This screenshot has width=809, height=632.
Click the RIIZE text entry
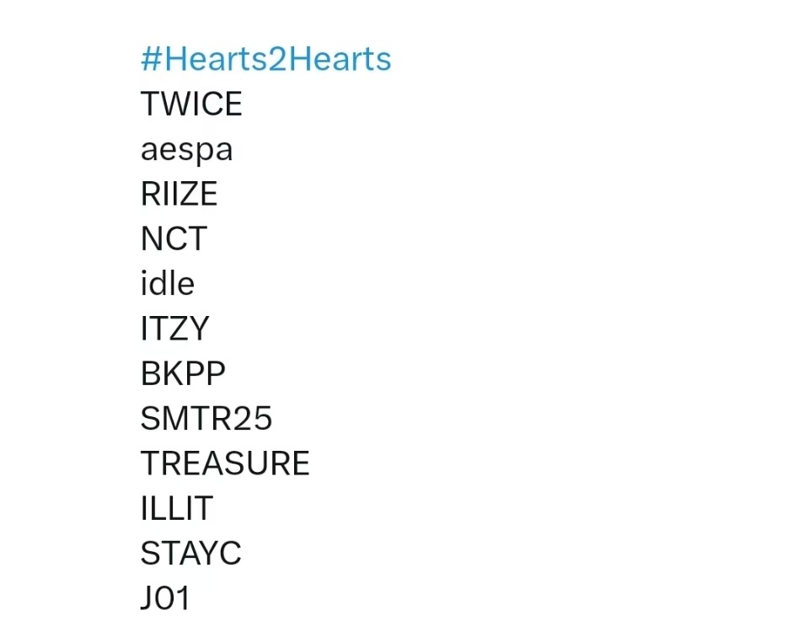pyautogui.click(x=179, y=194)
